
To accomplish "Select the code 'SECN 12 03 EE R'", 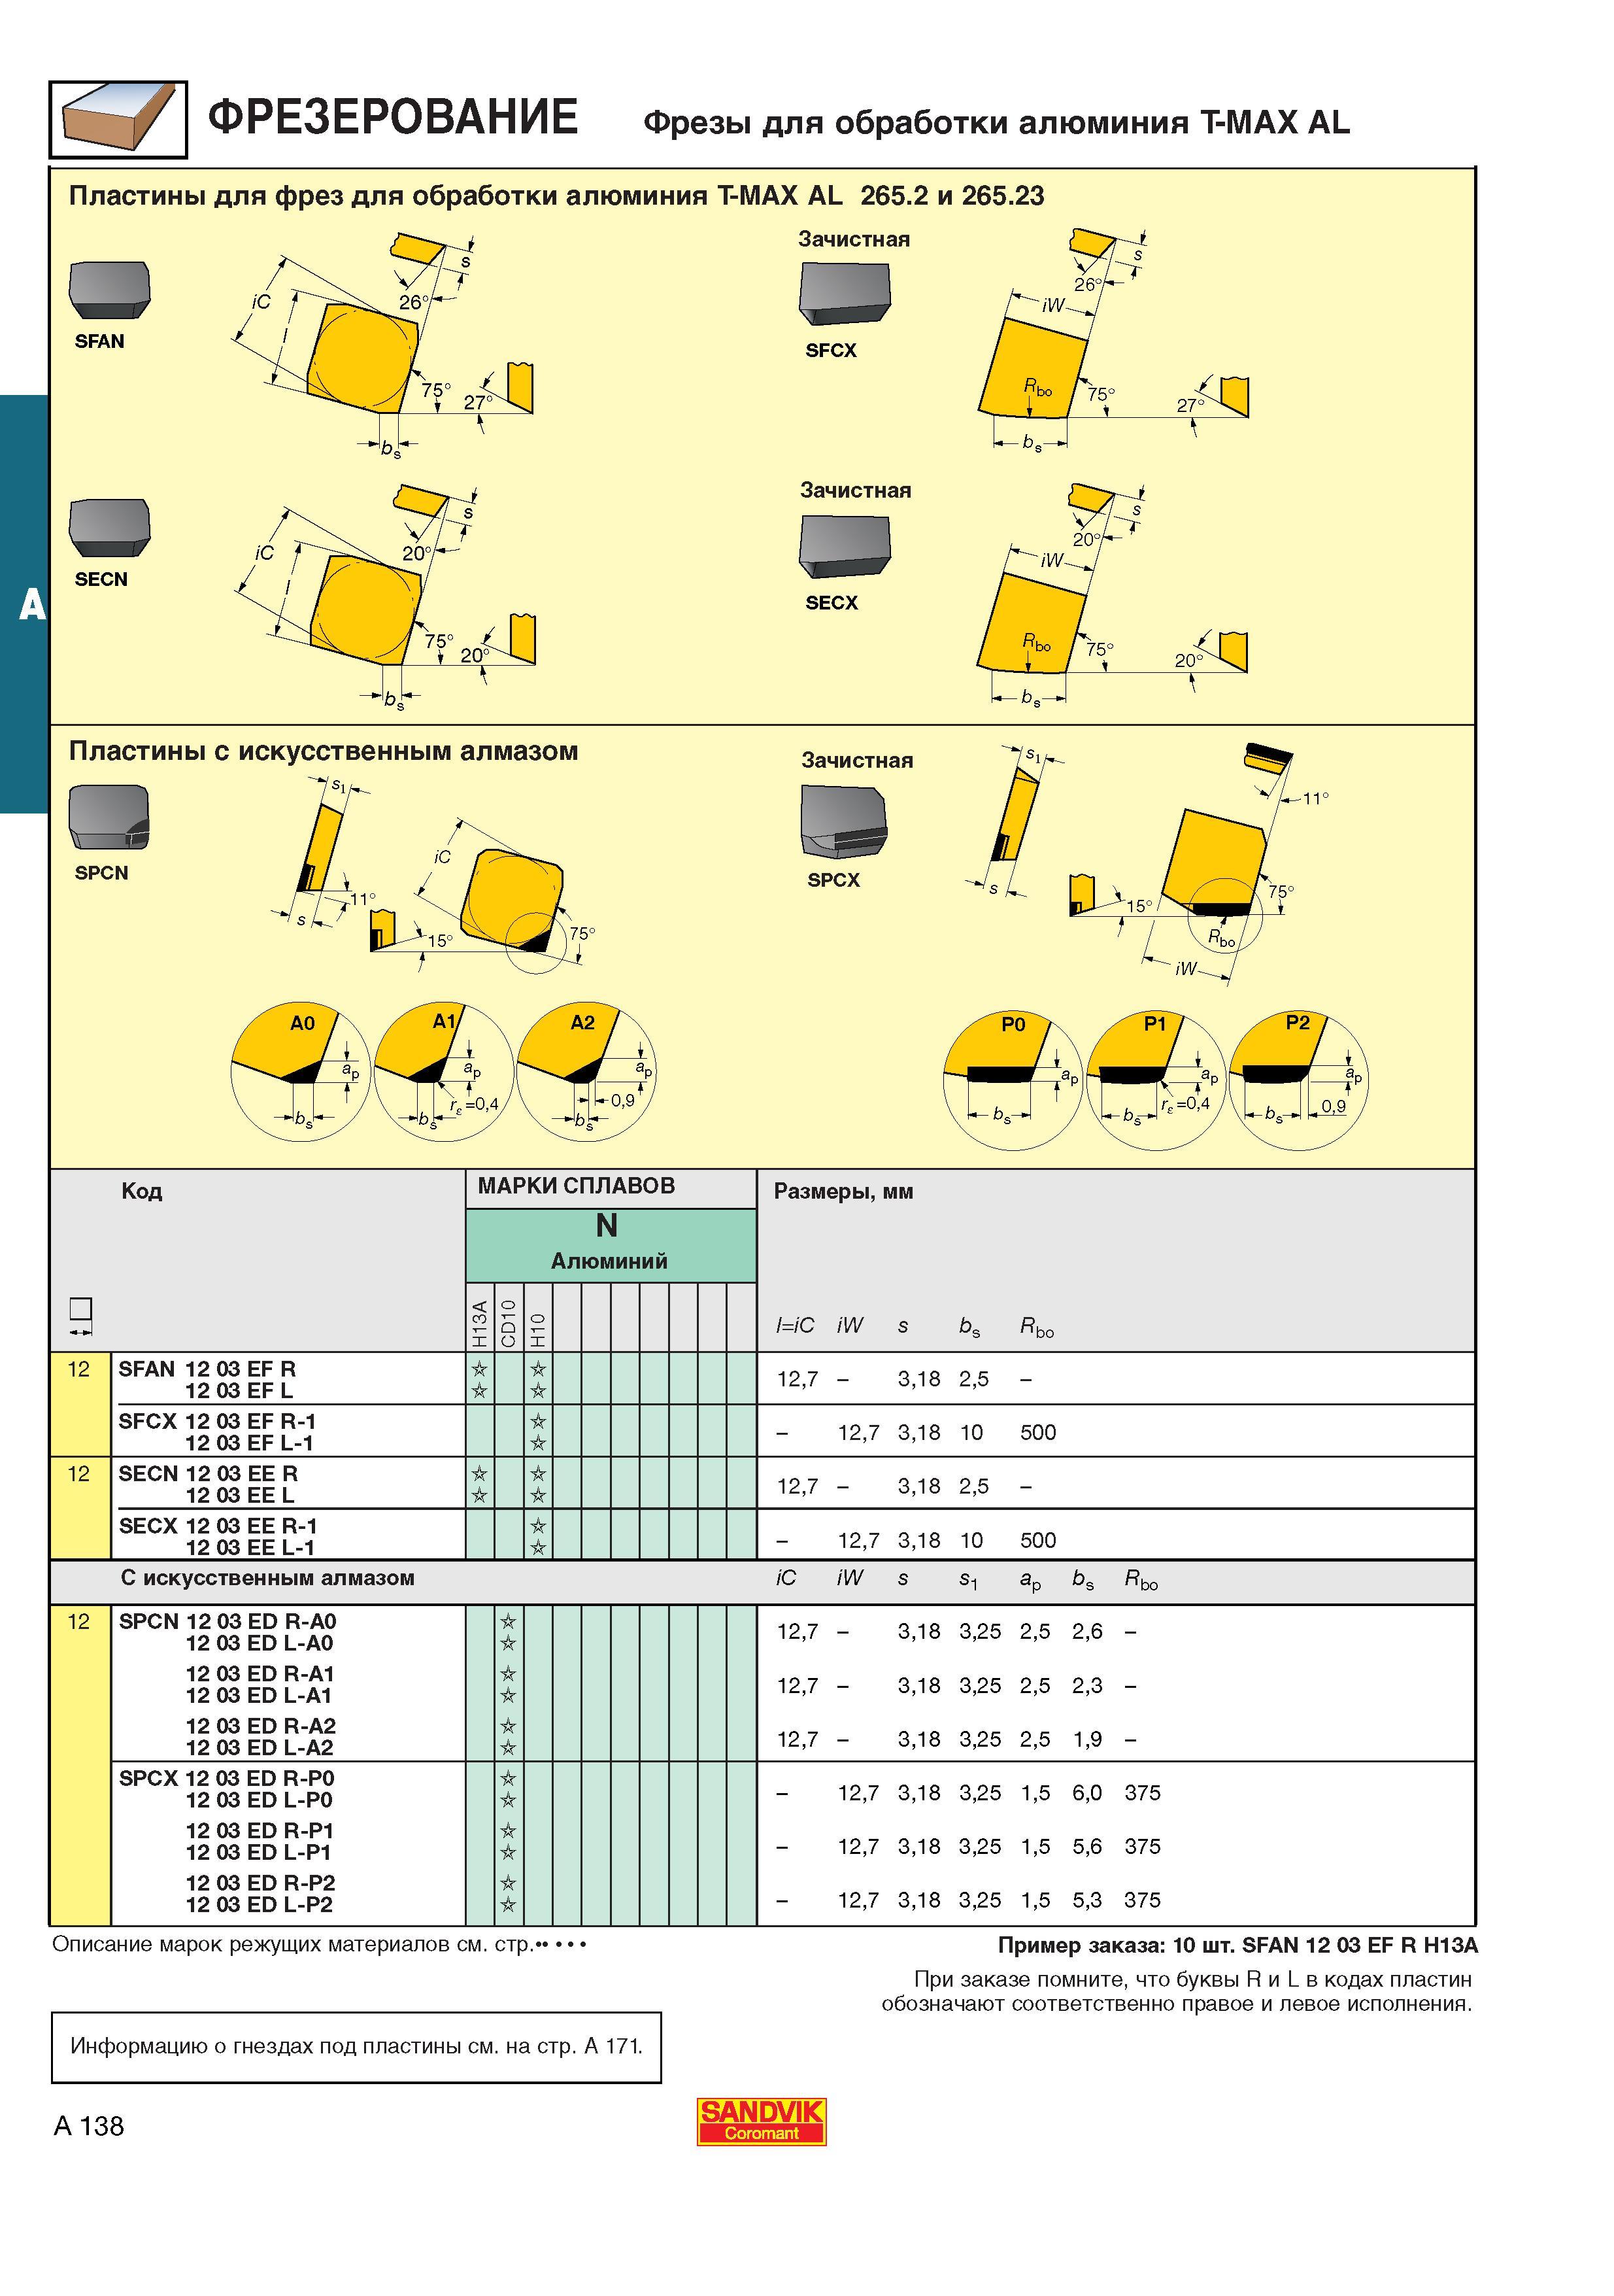I will (208, 1474).
